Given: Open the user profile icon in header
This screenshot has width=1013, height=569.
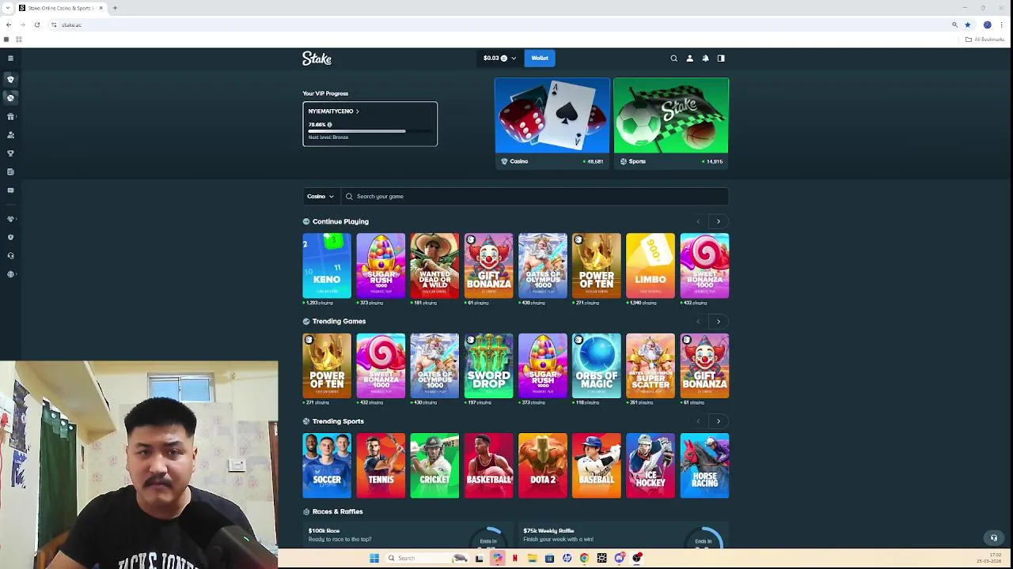Looking at the screenshot, I should [689, 58].
